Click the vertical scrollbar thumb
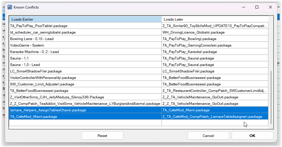This screenshot has width=282, height=147. tap(271, 94)
